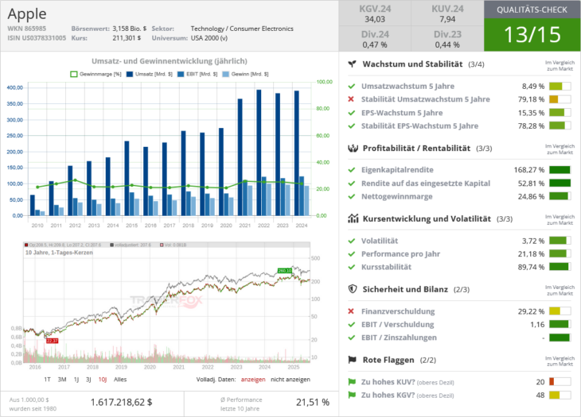Image resolution: width=581 pixels, height=417 pixels.
Task: Select the Alles chart range
Action: (120, 380)
